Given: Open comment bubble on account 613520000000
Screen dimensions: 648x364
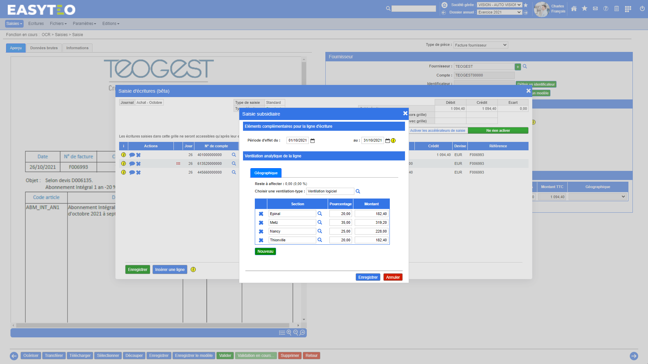Looking at the screenshot, I should click(132, 164).
